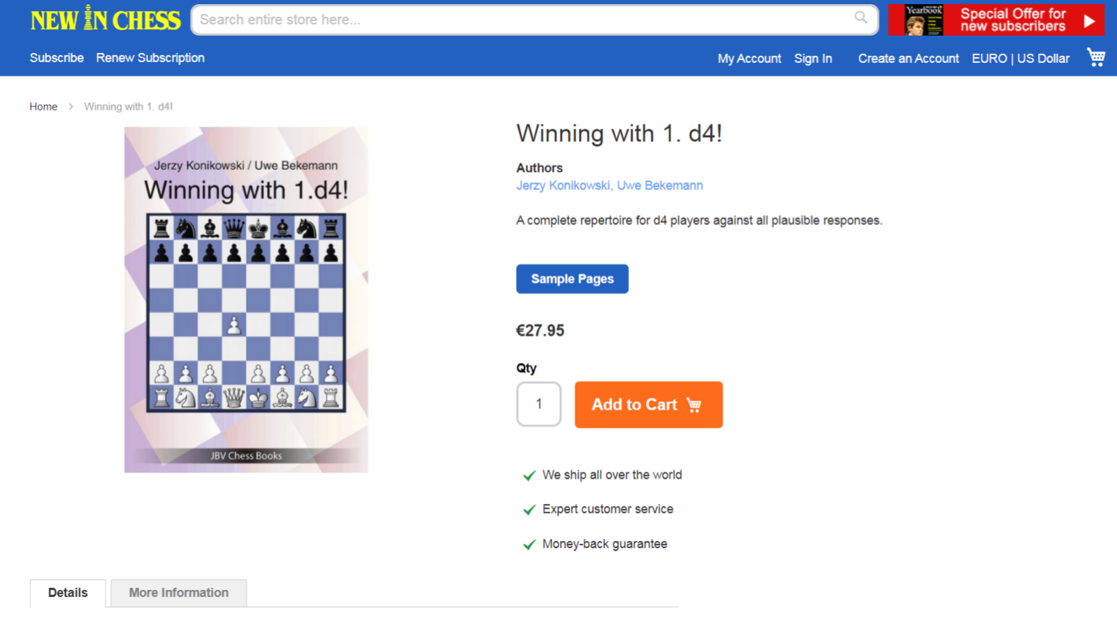This screenshot has width=1117, height=622.
Task: Click the New In Chess logo
Action: [105, 19]
